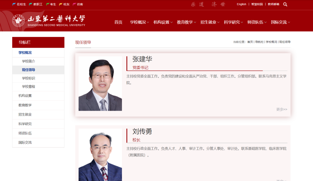
Task: Open the 招生就业 menu item
Action: (x=208, y=22)
